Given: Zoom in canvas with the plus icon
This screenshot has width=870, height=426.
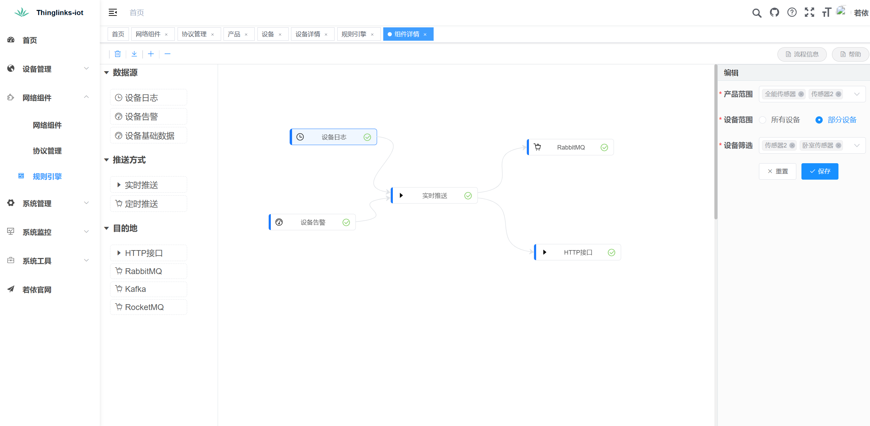Looking at the screenshot, I should (x=151, y=54).
